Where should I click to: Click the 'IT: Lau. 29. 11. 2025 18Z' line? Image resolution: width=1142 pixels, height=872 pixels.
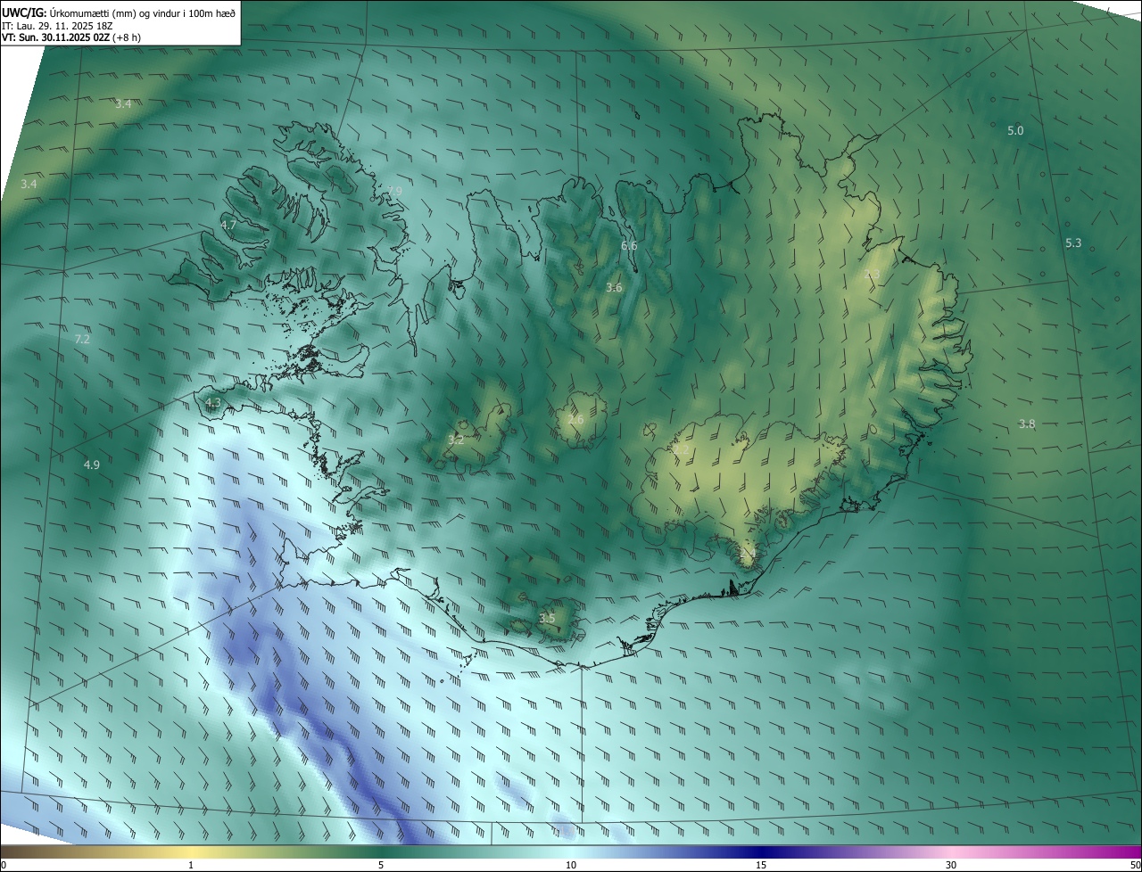(57, 25)
